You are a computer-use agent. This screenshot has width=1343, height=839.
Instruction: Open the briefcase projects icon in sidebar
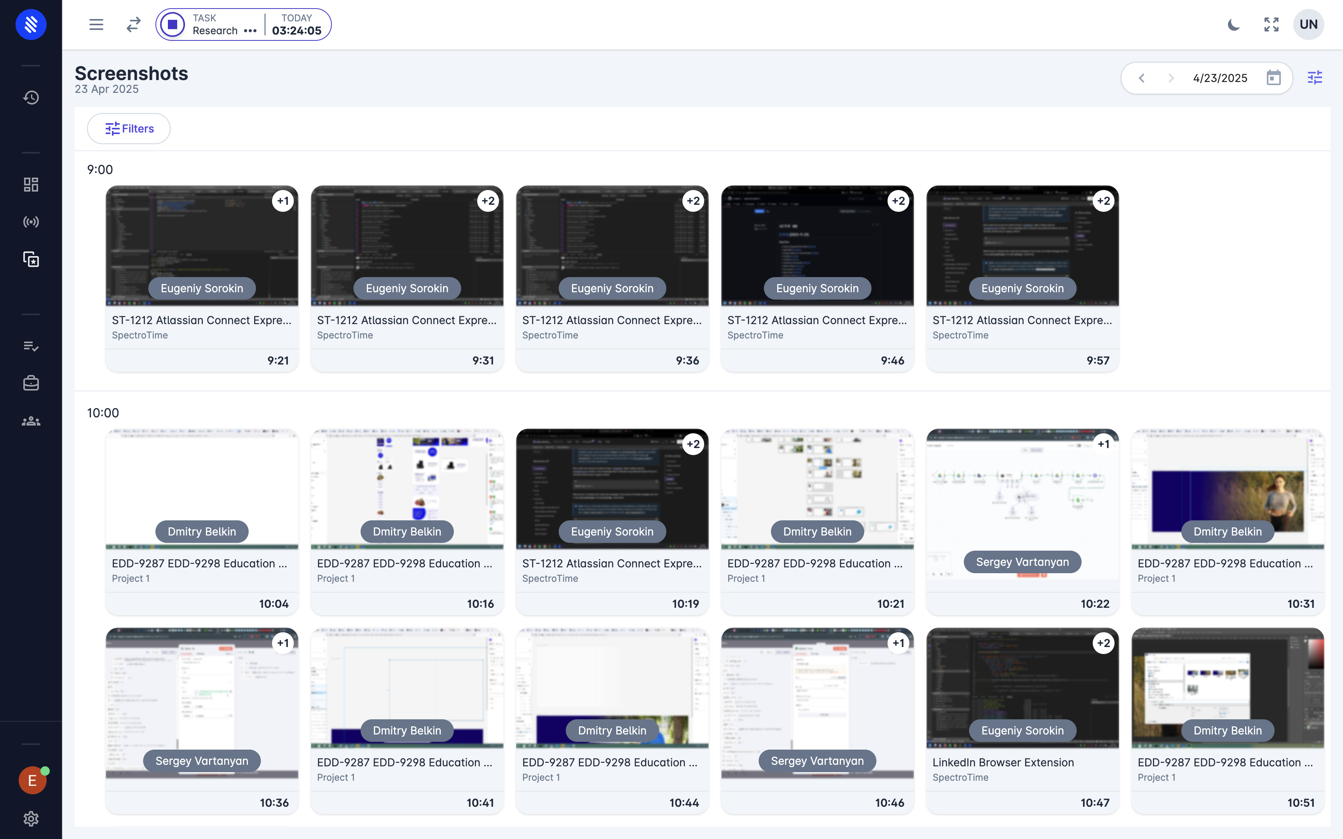point(31,384)
